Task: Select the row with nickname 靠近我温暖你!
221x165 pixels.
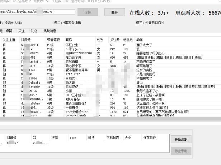Action: pyautogui.click(x=110, y=104)
